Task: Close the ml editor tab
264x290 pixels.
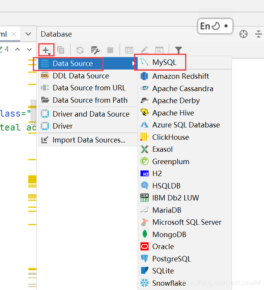Action: [x=14, y=34]
